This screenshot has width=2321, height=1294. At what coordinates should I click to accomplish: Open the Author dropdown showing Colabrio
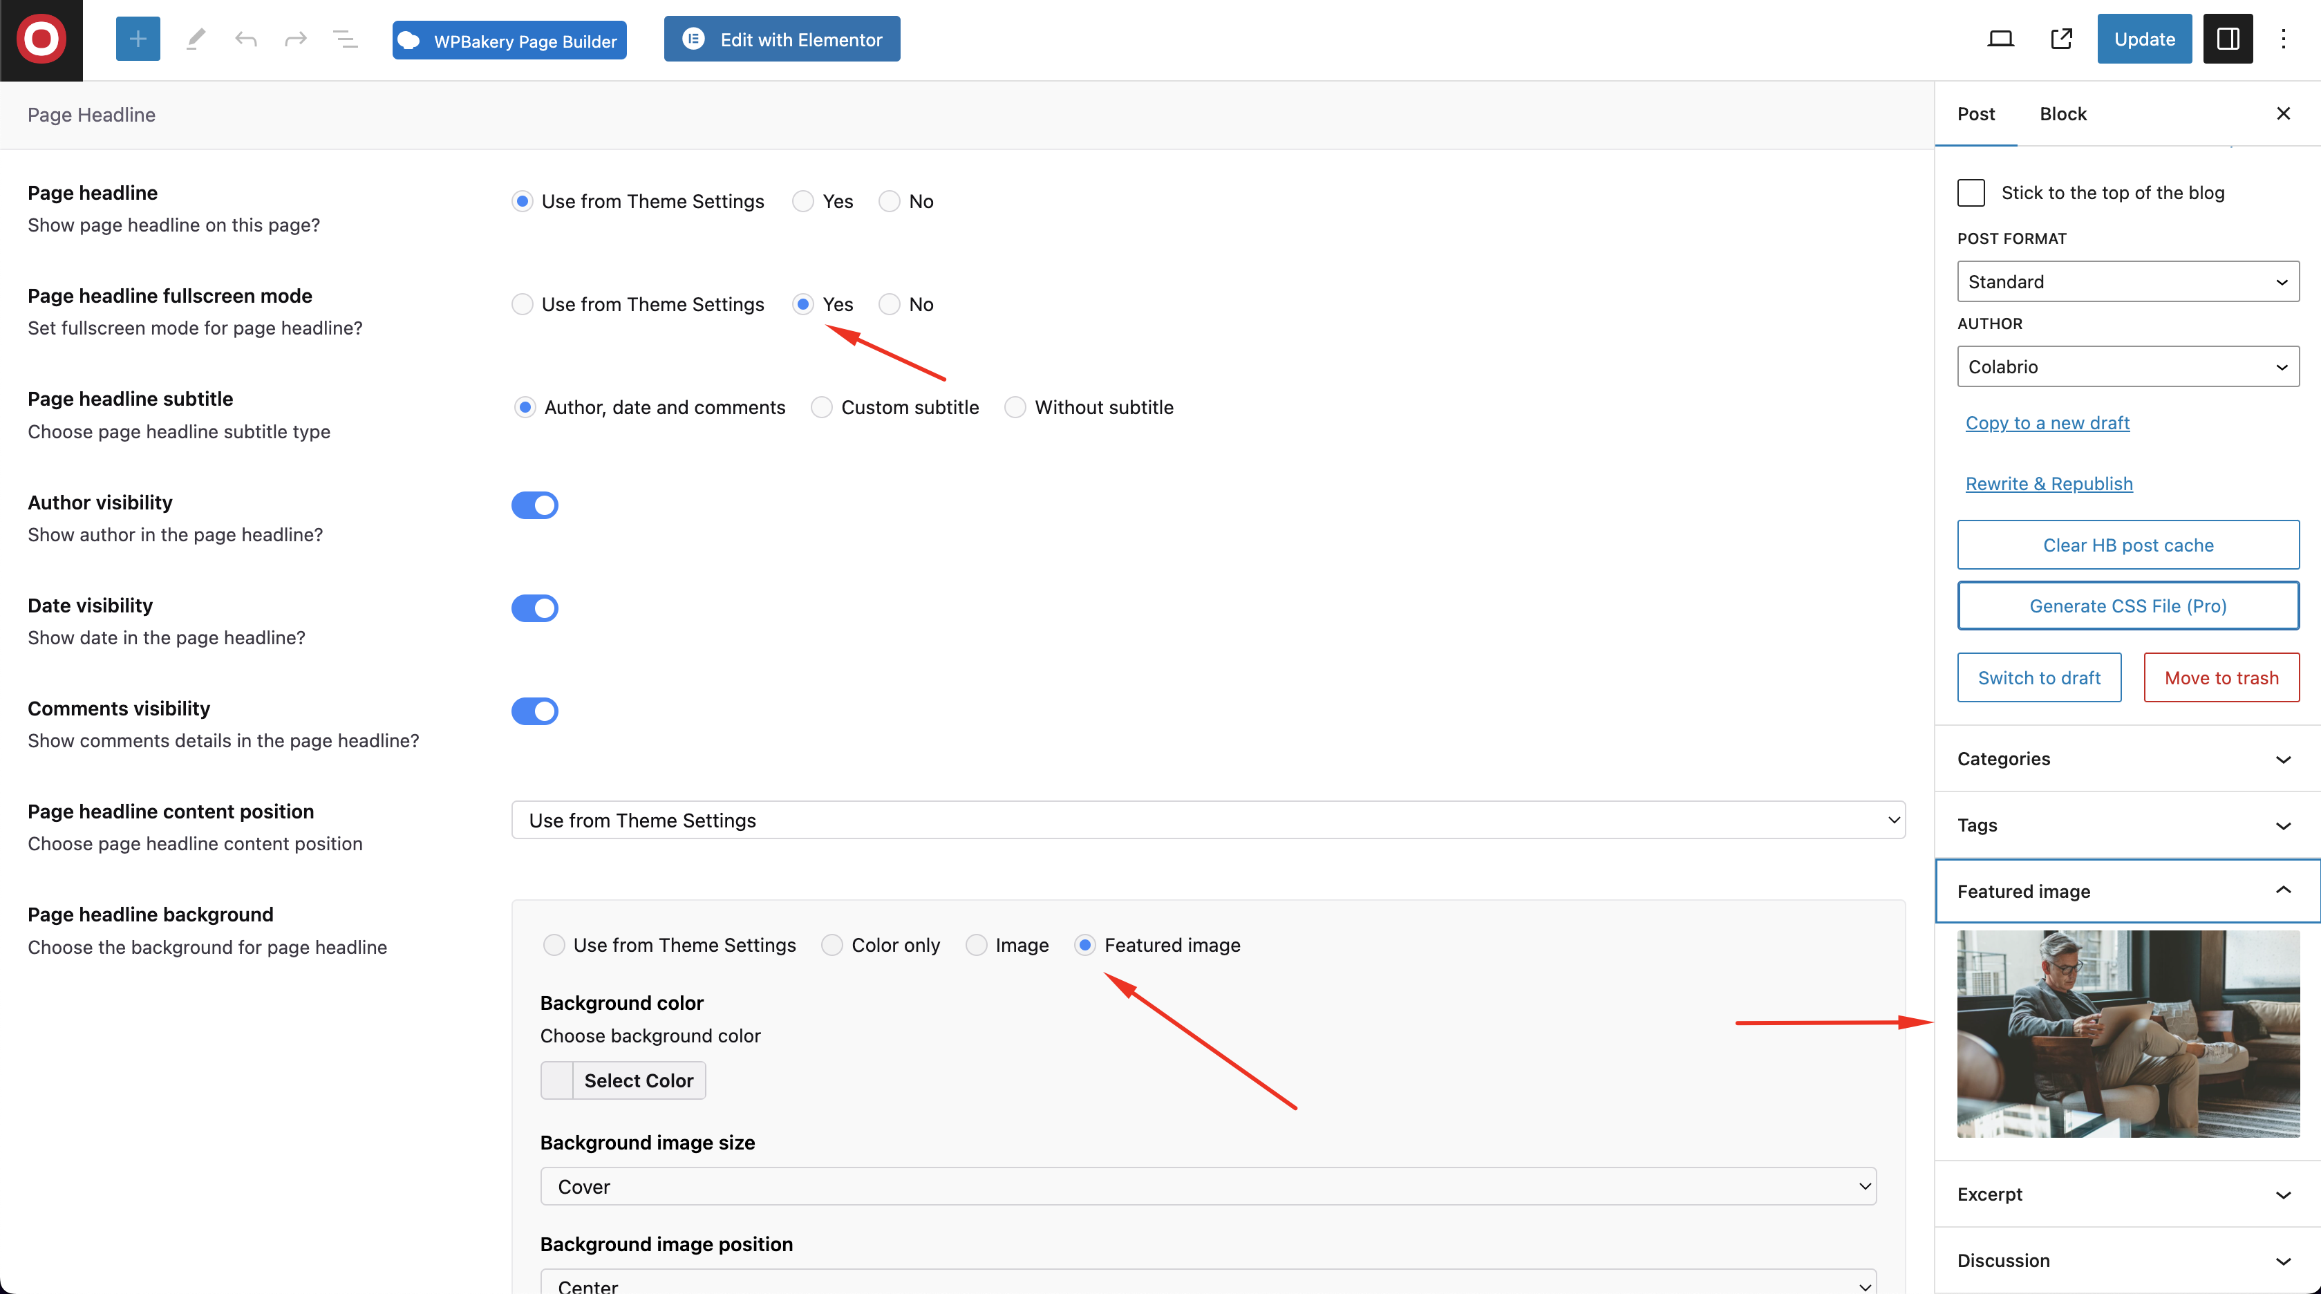tap(2128, 367)
